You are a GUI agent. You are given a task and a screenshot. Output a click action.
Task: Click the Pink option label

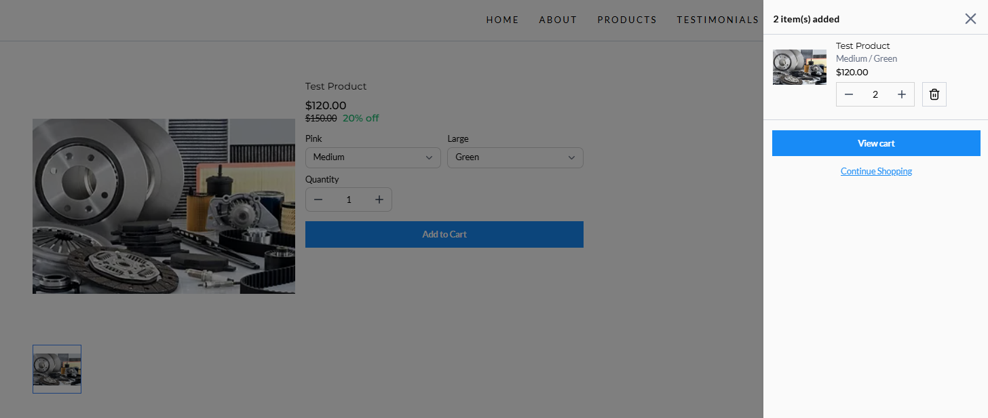point(313,138)
